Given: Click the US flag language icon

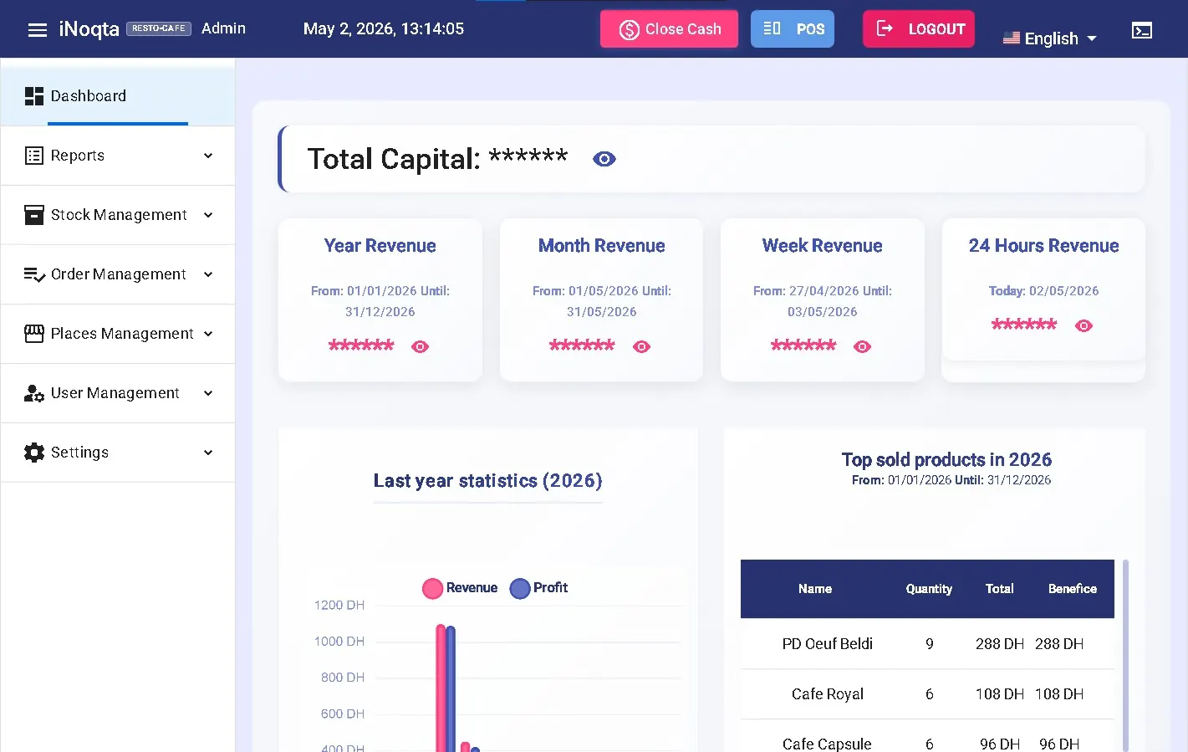Looking at the screenshot, I should tap(1012, 38).
